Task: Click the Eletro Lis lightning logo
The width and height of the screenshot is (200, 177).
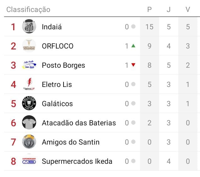Action: point(29,84)
